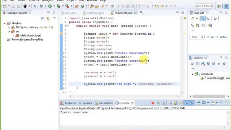Open Package Explorer view menu triangle
The width and height of the screenshot is (231, 130).
click(x=55, y=18)
